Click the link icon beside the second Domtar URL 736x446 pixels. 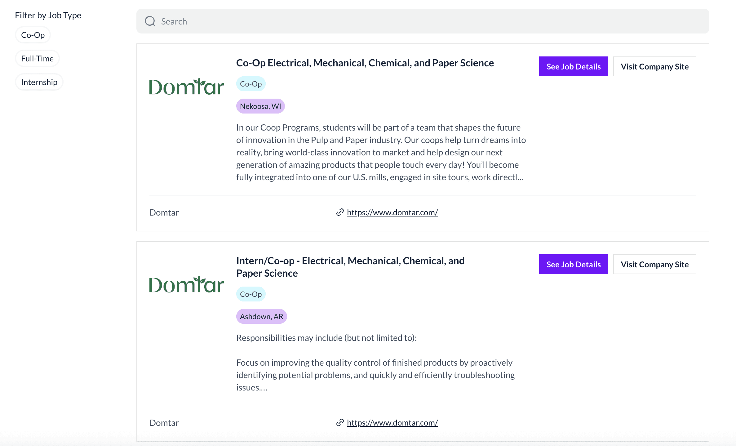click(340, 423)
